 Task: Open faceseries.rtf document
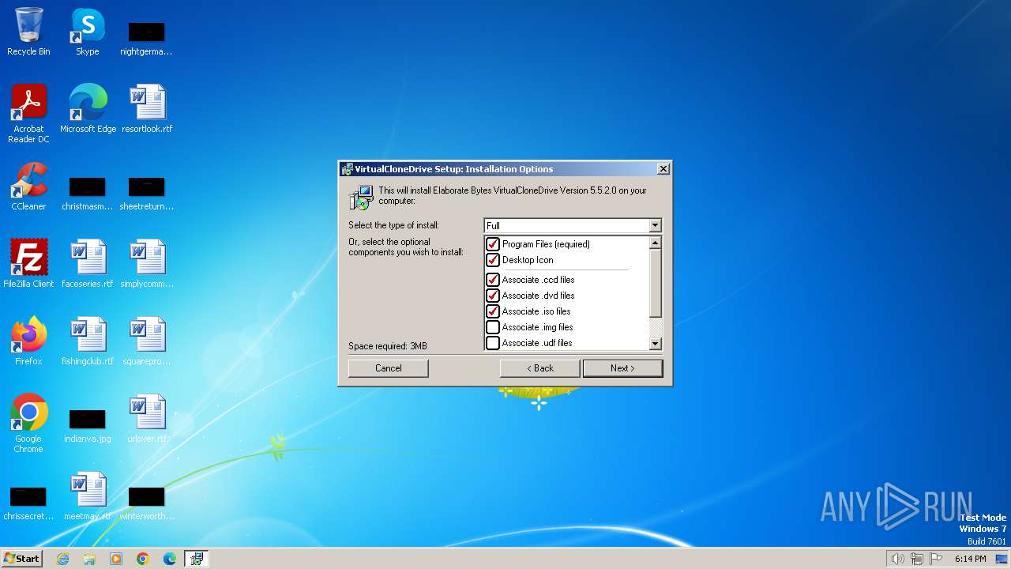click(x=88, y=264)
